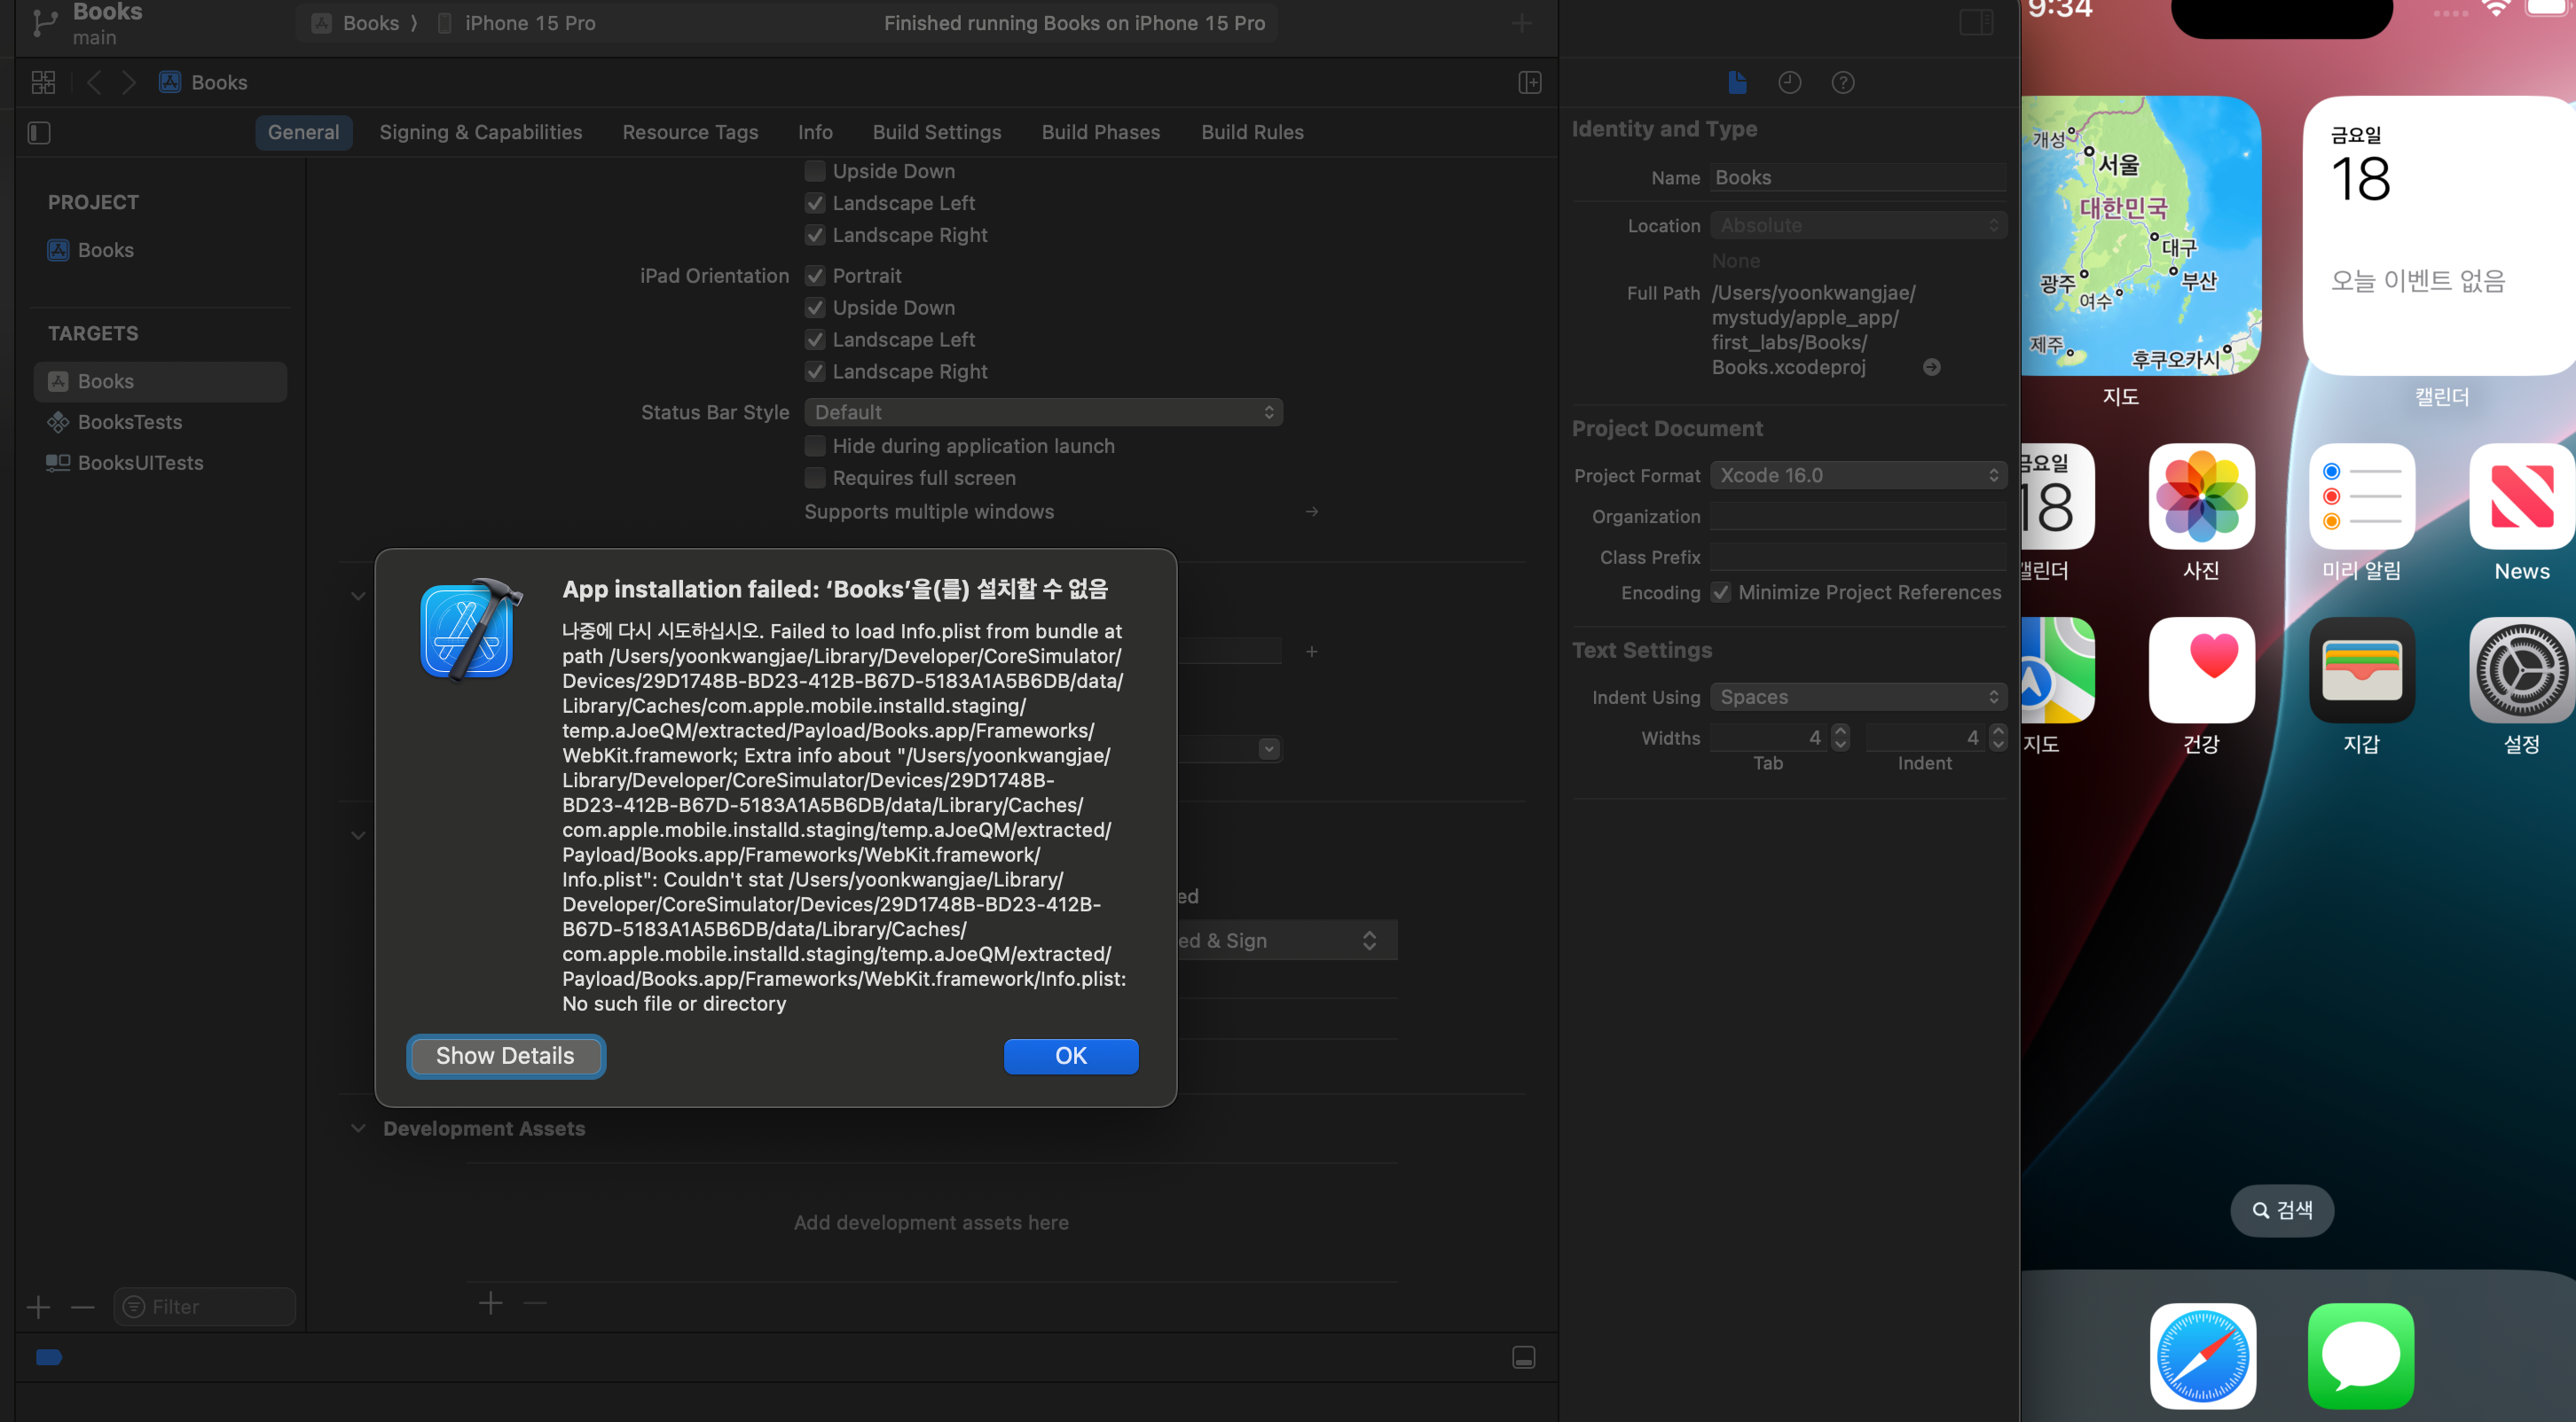Tap the Simulator search pill
The width and height of the screenshot is (2576, 1422).
pos(2281,1210)
